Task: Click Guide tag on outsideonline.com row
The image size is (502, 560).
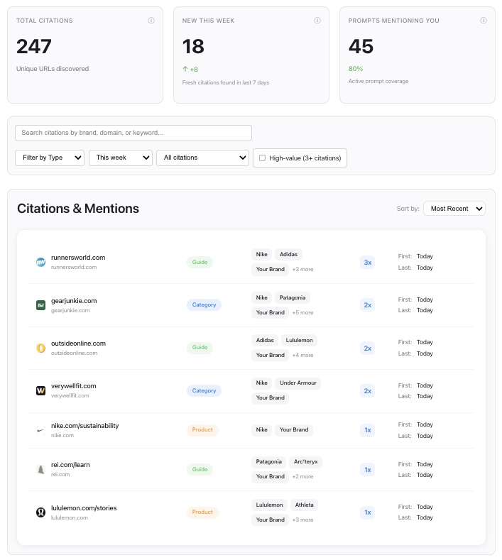Action: (200, 347)
